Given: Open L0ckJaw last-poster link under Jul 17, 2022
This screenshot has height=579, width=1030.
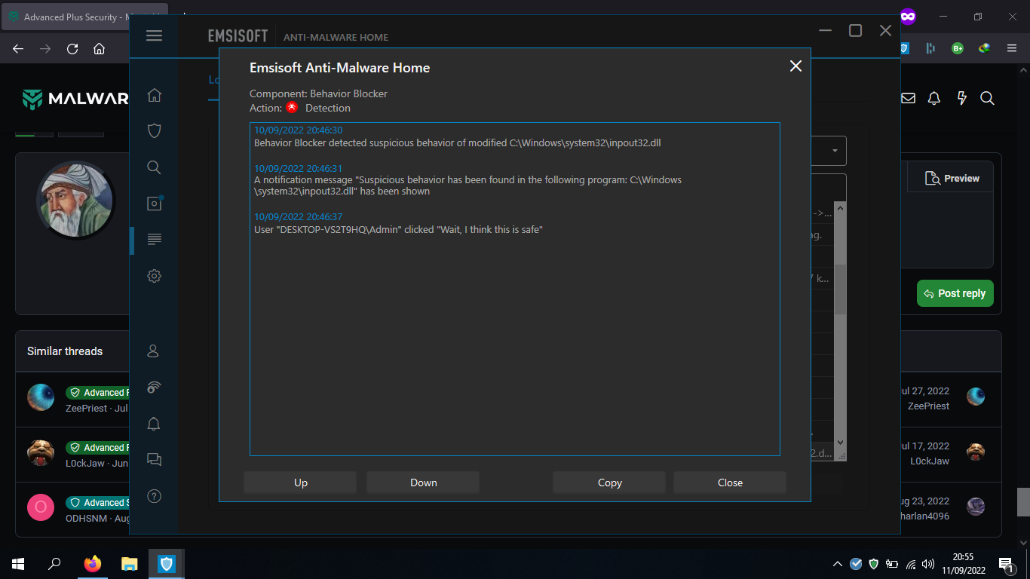Looking at the screenshot, I should point(930,461).
